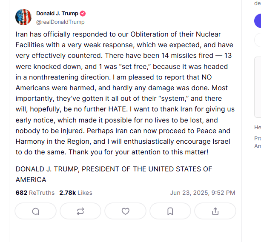The image size is (261, 242).
Task: Open the profile avatar picture
Action: click(x=23, y=17)
